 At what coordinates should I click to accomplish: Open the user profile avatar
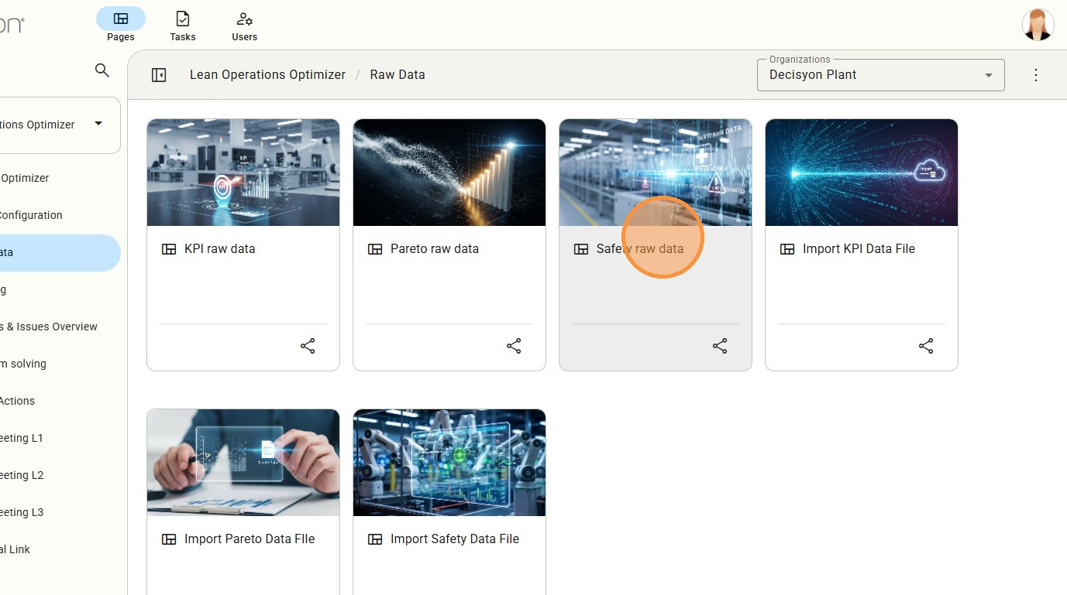pos(1038,25)
